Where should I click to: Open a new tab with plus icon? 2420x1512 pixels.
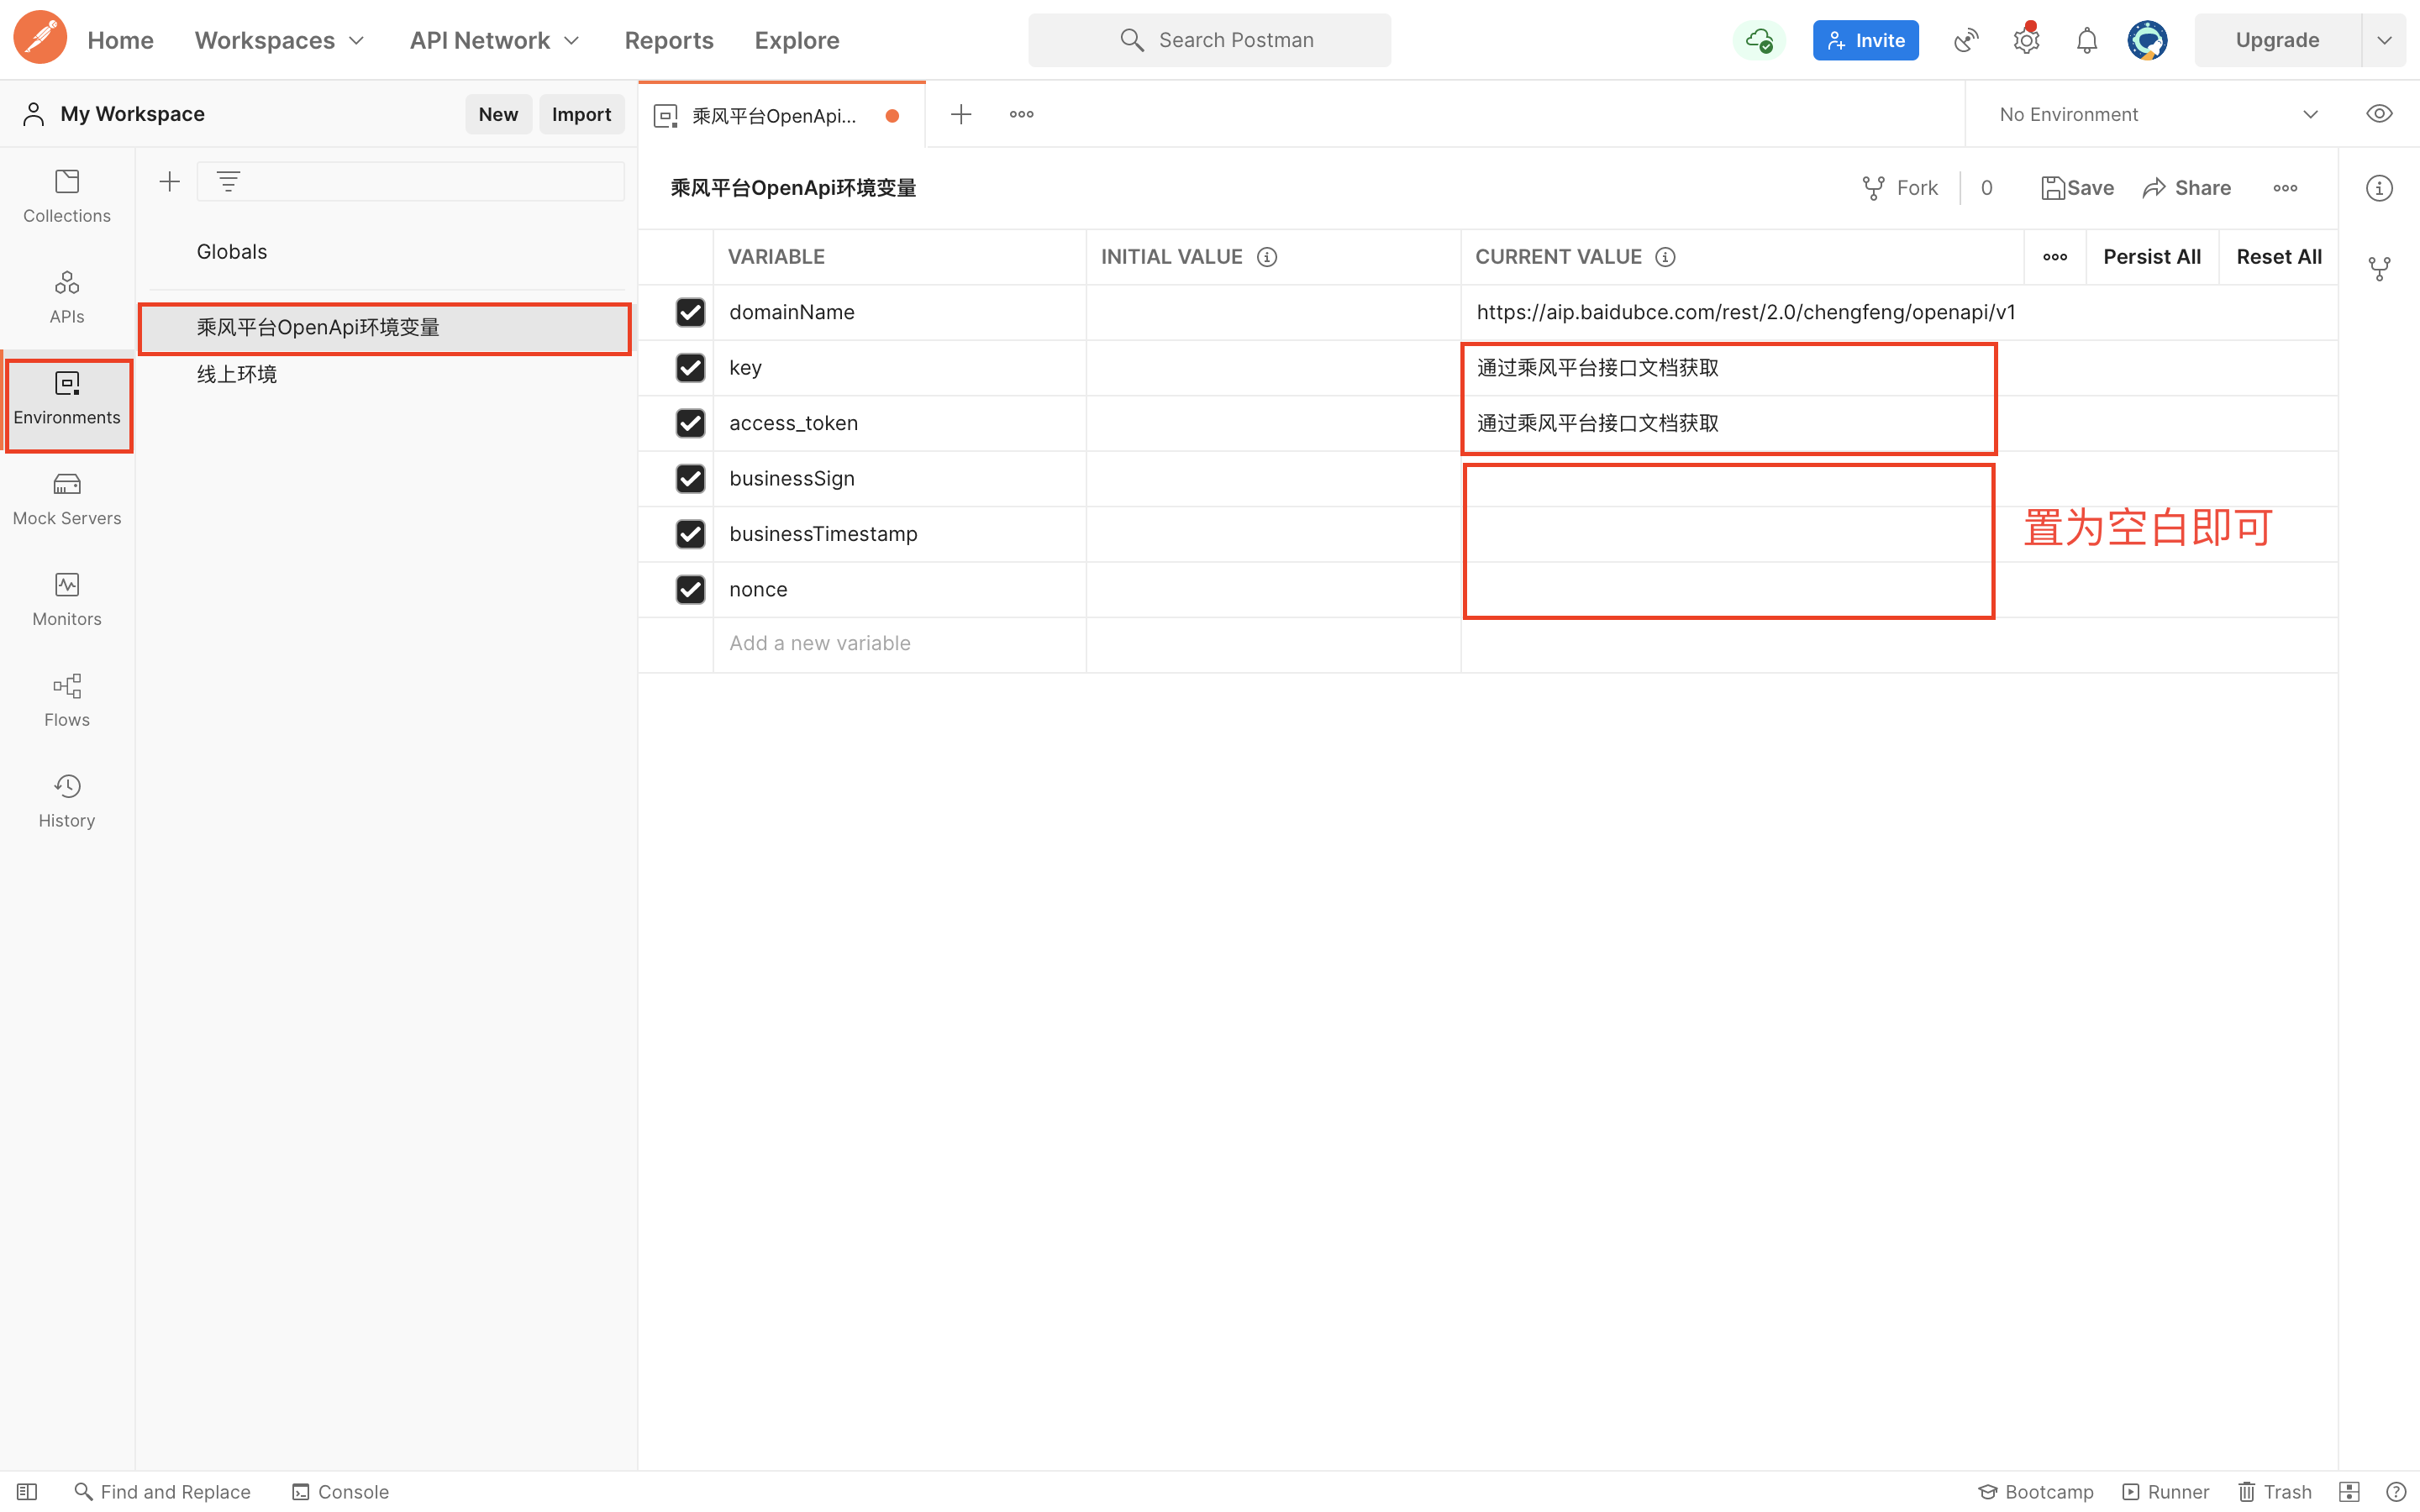coord(961,114)
